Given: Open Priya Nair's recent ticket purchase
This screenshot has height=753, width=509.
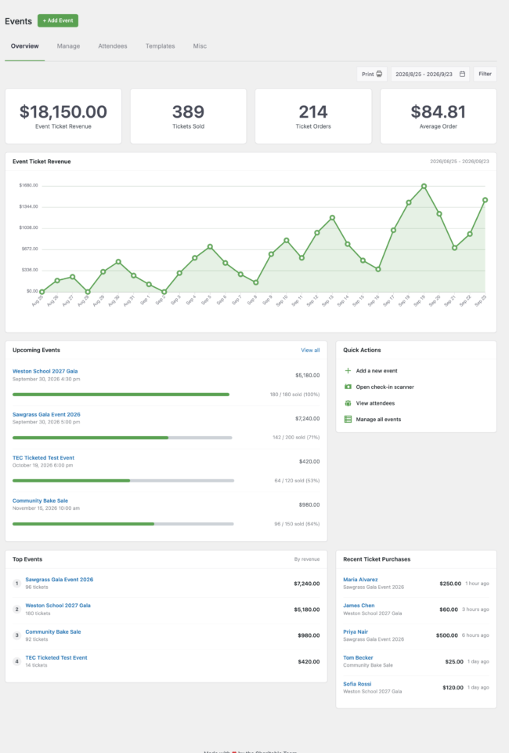Looking at the screenshot, I should click(356, 631).
